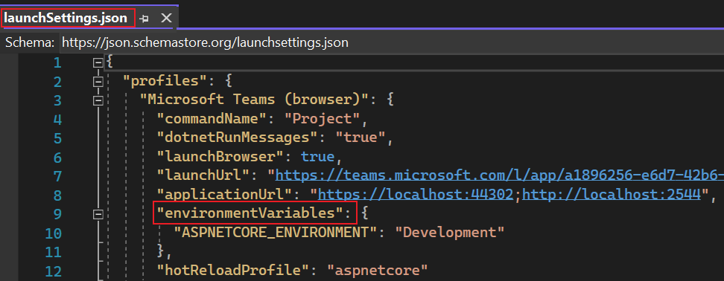Click the "Development" value

point(450,233)
